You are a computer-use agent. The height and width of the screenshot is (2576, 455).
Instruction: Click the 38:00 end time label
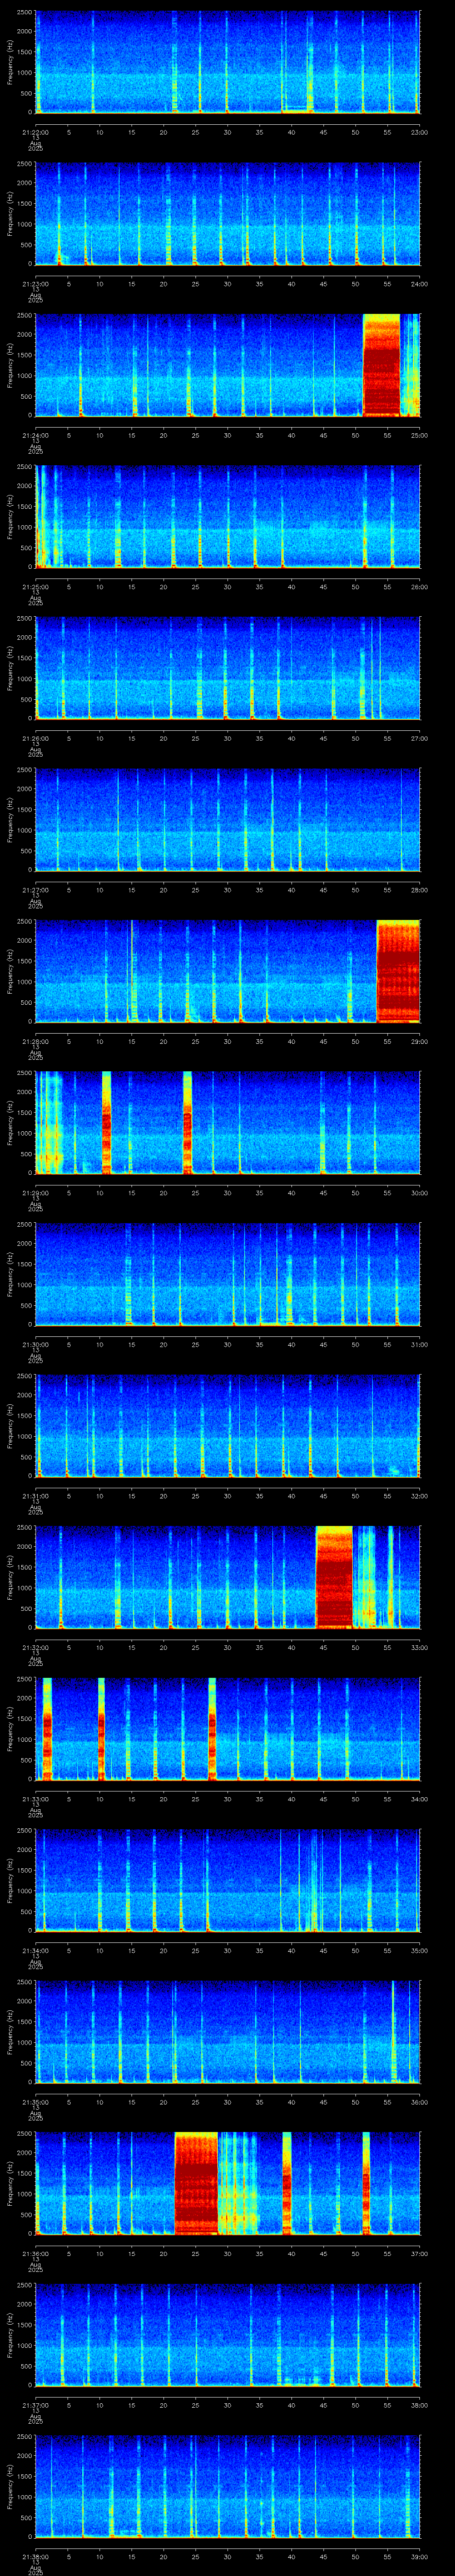click(419, 2405)
